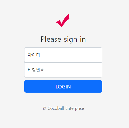
Task: Click the 비밀번호 placeholder text
Action: 36,70
